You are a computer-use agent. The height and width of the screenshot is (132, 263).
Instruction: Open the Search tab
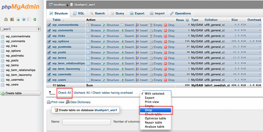pyautogui.click(x=97, y=13)
